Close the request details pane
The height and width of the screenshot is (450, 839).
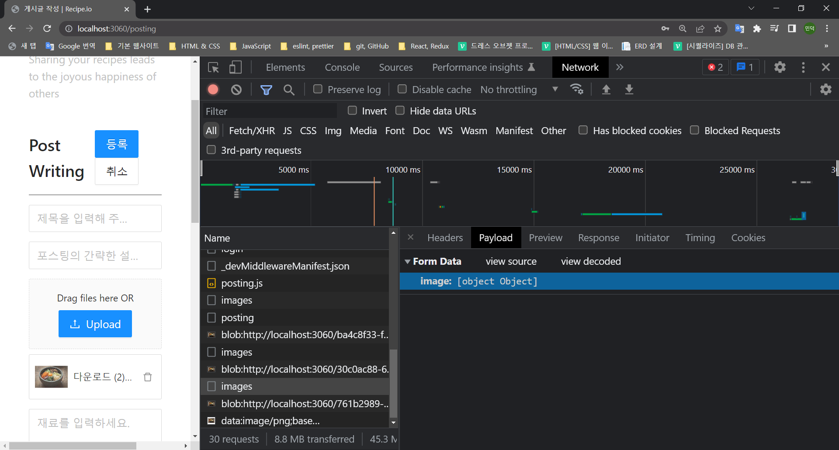point(410,237)
